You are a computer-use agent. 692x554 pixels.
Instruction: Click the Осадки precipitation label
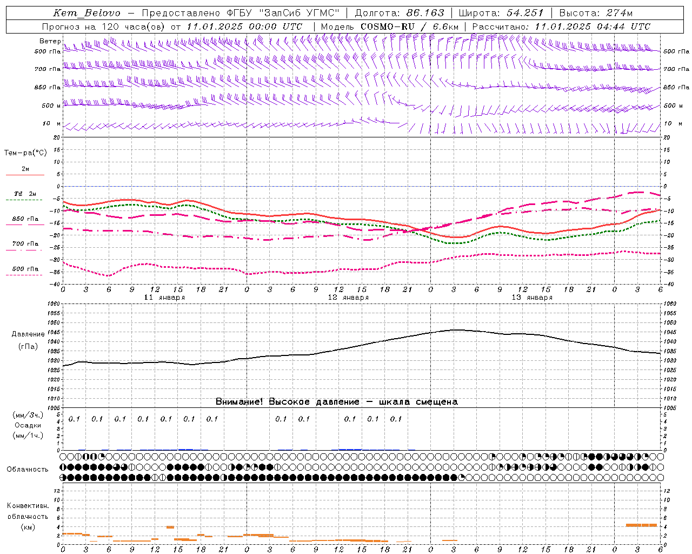(x=28, y=425)
